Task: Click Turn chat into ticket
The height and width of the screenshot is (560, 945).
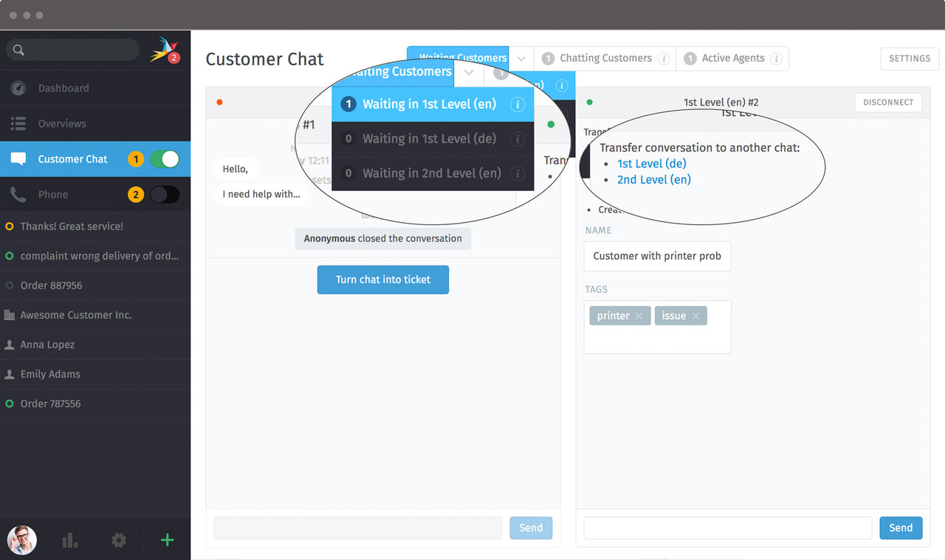Action: tap(383, 280)
